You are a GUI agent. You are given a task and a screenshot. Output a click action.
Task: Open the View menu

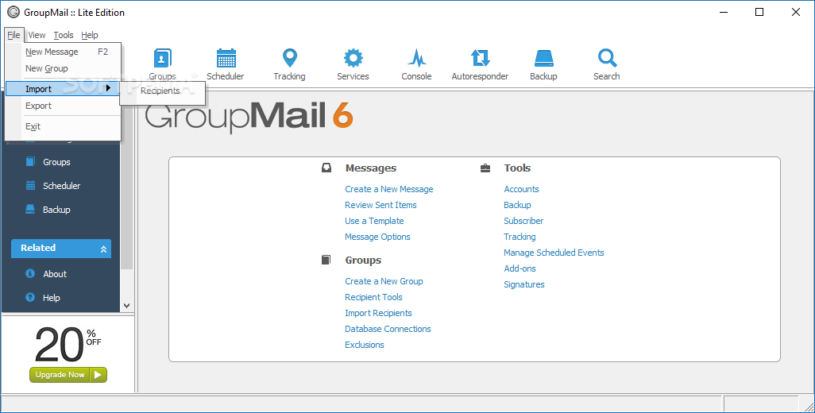[37, 35]
